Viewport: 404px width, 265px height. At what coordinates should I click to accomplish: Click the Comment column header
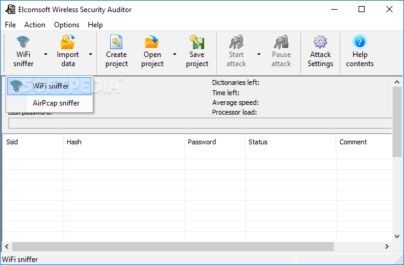click(364, 142)
